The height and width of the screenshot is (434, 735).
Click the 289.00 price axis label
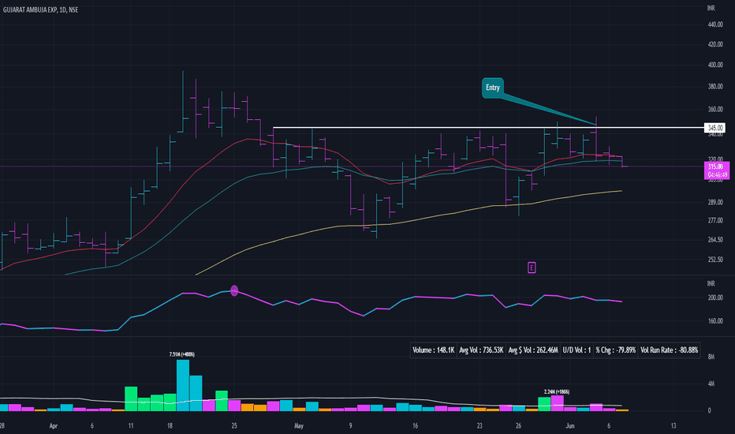[715, 202]
